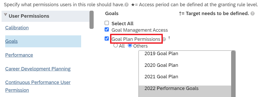Open the Calibration permissions link
This screenshot has height=97, width=258.
17,28
